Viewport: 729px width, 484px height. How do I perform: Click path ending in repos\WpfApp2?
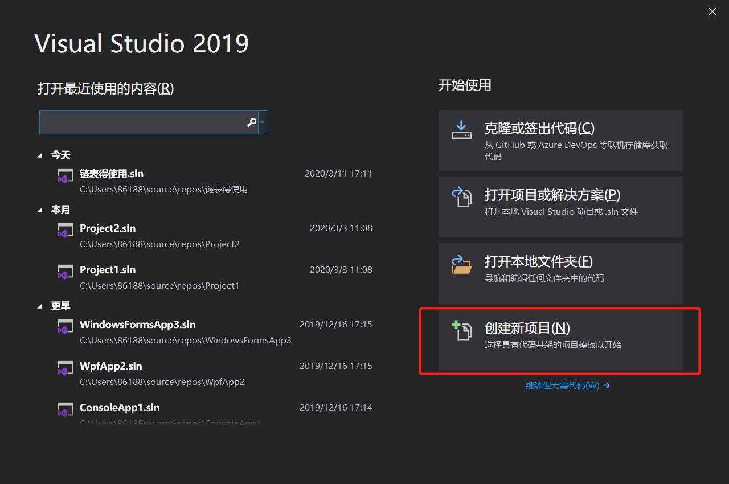162,382
